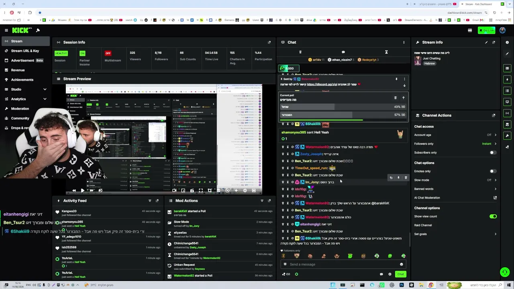Open Achievements page in sidebar
514x289 pixels.
coord(25,79)
